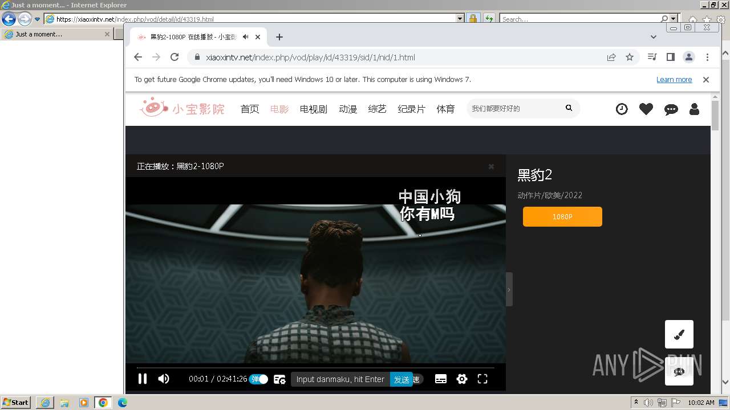This screenshot has height=410, width=730.
Task: Open the subtitles icon in player bar
Action: coord(441,379)
